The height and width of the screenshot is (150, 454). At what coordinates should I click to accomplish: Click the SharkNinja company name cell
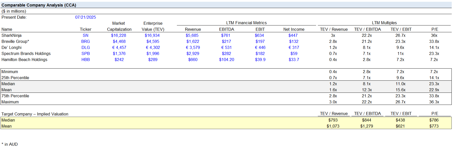click(11, 35)
